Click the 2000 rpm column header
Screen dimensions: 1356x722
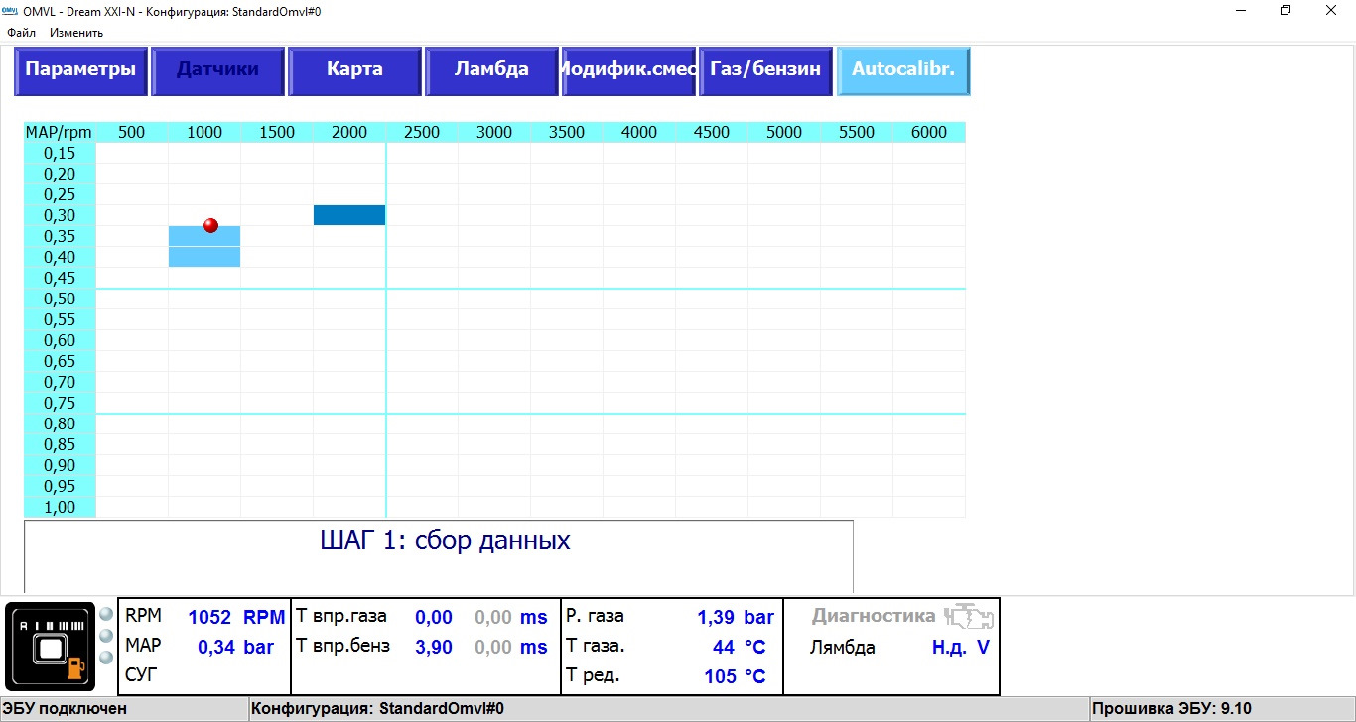pyautogui.click(x=349, y=132)
